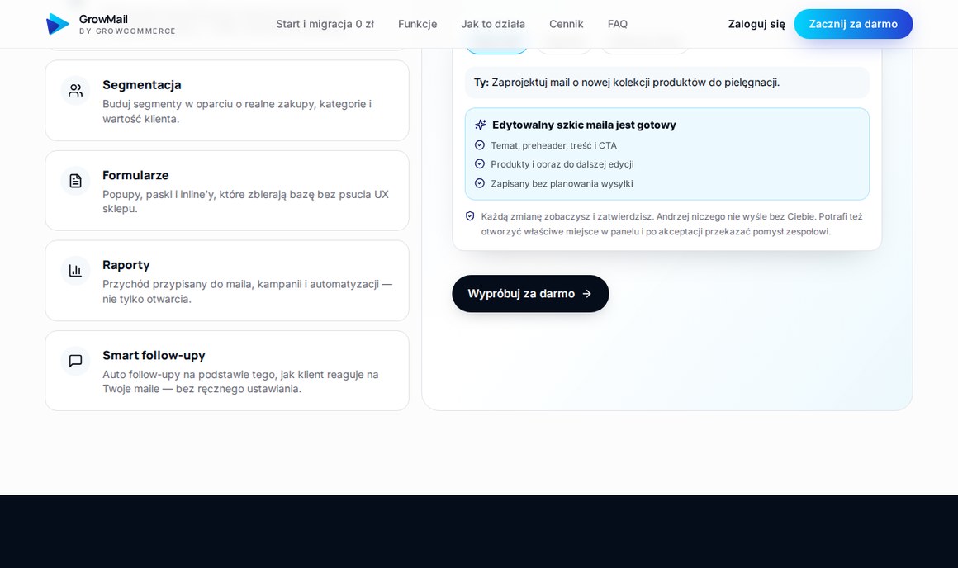Click 'Zapisany bez planowania wysyłki' line
This screenshot has width=958, height=568.
click(562, 183)
